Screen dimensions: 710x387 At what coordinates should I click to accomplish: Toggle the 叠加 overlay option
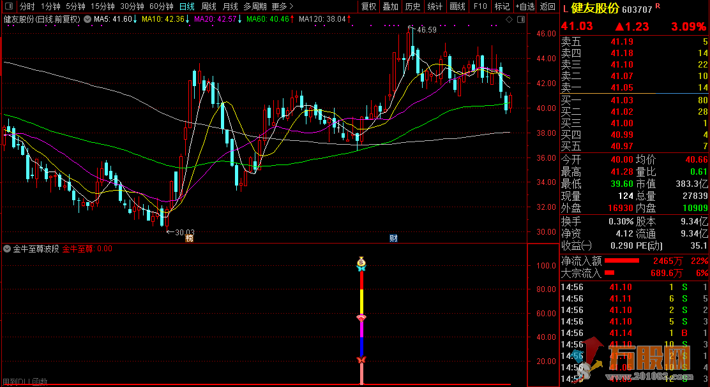(x=391, y=6)
